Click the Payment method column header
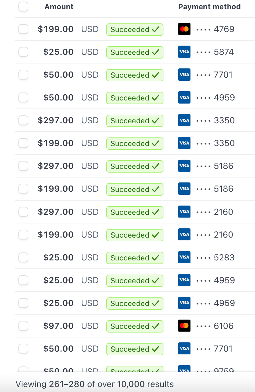This screenshot has height=392, width=255. [x=209, y=7]
